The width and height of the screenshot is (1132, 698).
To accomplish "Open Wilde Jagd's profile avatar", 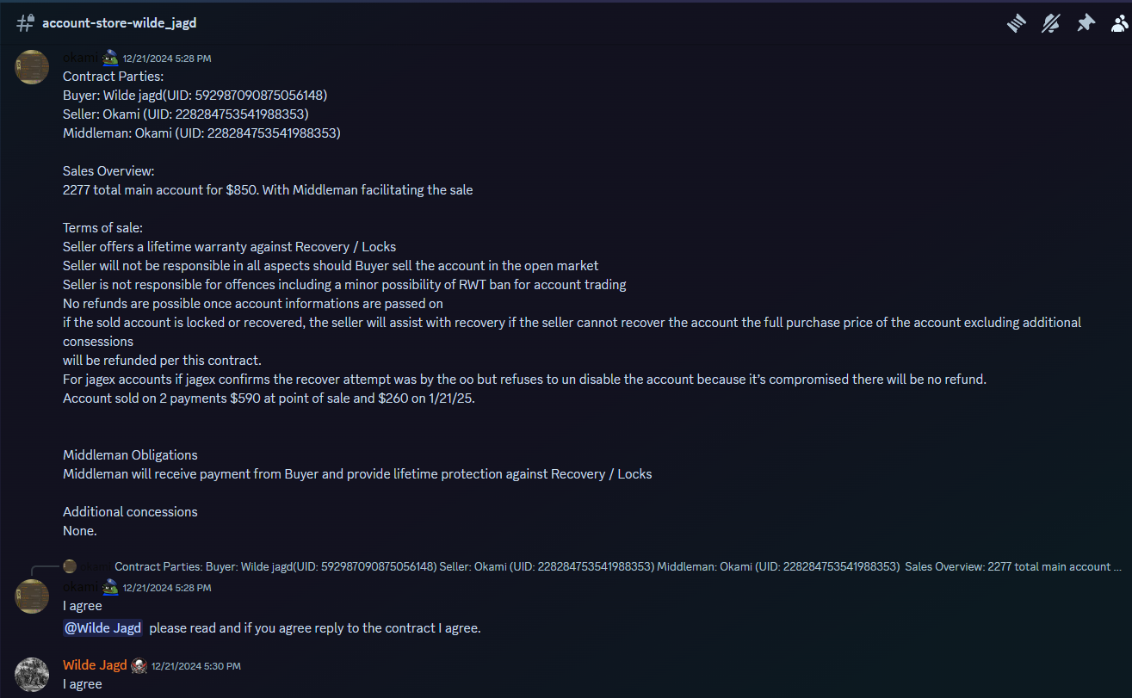I will point(32,674).
